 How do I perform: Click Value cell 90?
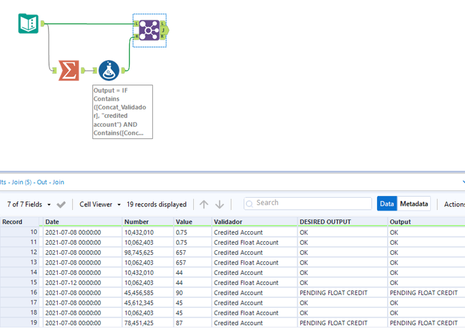(x=193, y=293)
